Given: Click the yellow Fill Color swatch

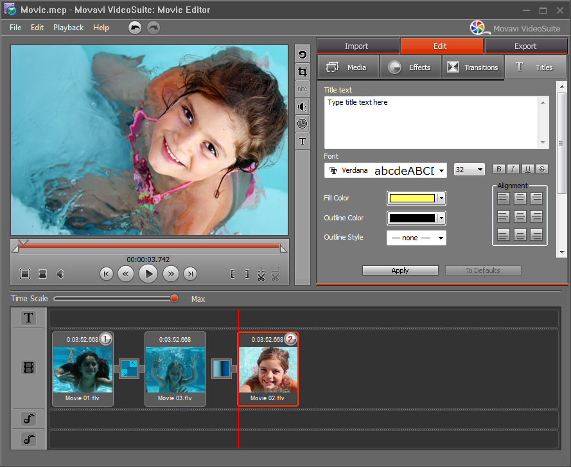Looking at the screenshot, I should tap(412, 198).
